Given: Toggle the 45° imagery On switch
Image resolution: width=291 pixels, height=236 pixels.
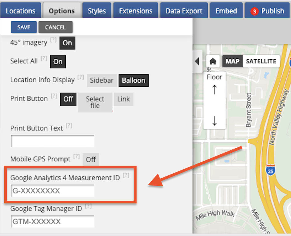Looking at the screenshot, I should click(67, 43).
